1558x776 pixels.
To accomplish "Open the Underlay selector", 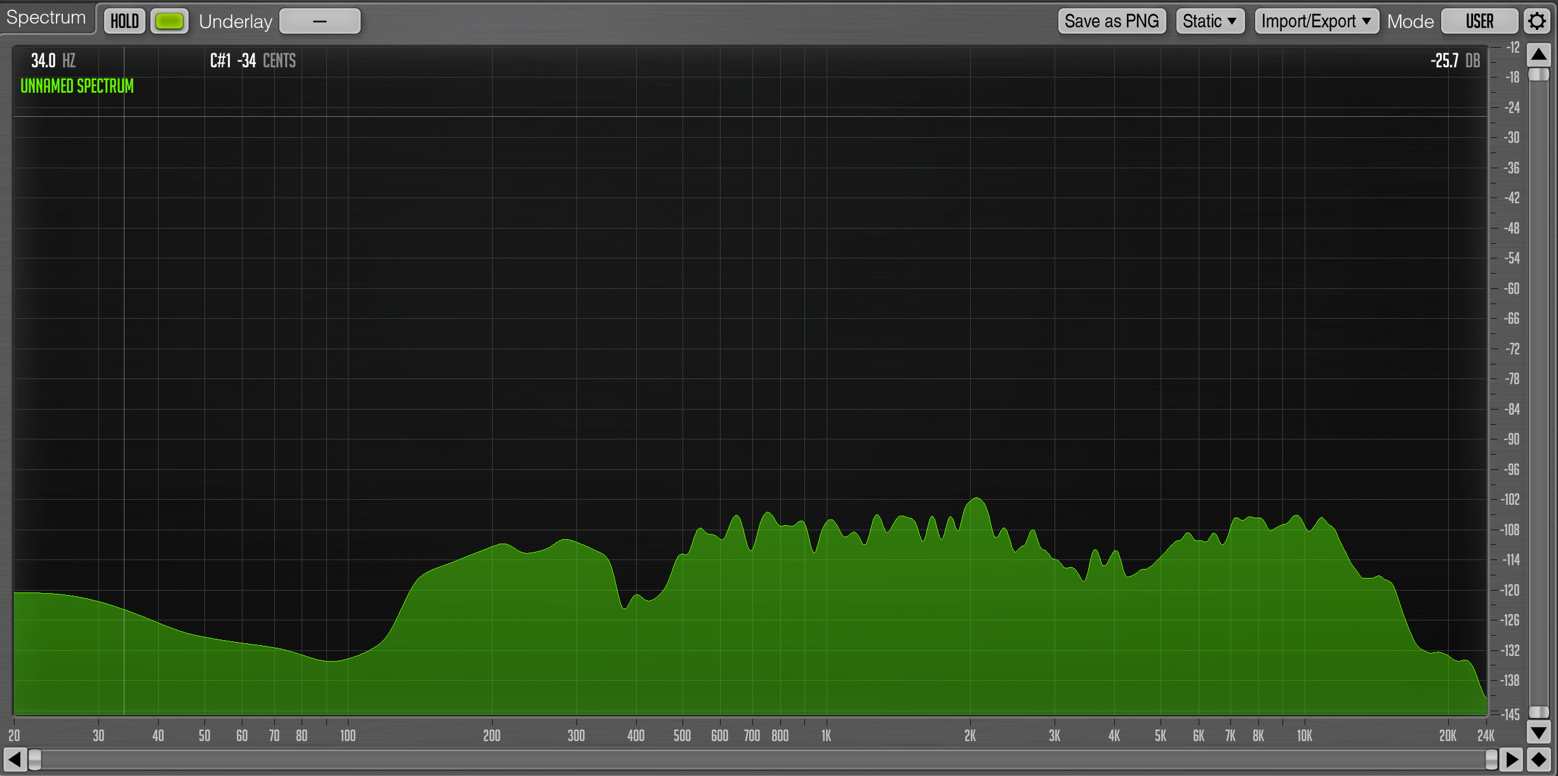I will pos(320,21).
